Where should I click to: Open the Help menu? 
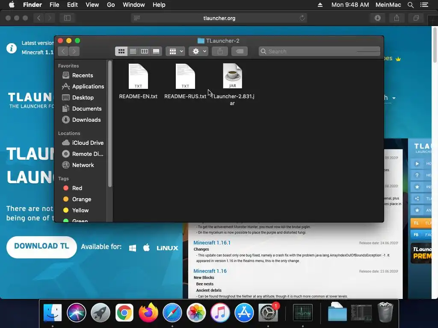[159, 5]
